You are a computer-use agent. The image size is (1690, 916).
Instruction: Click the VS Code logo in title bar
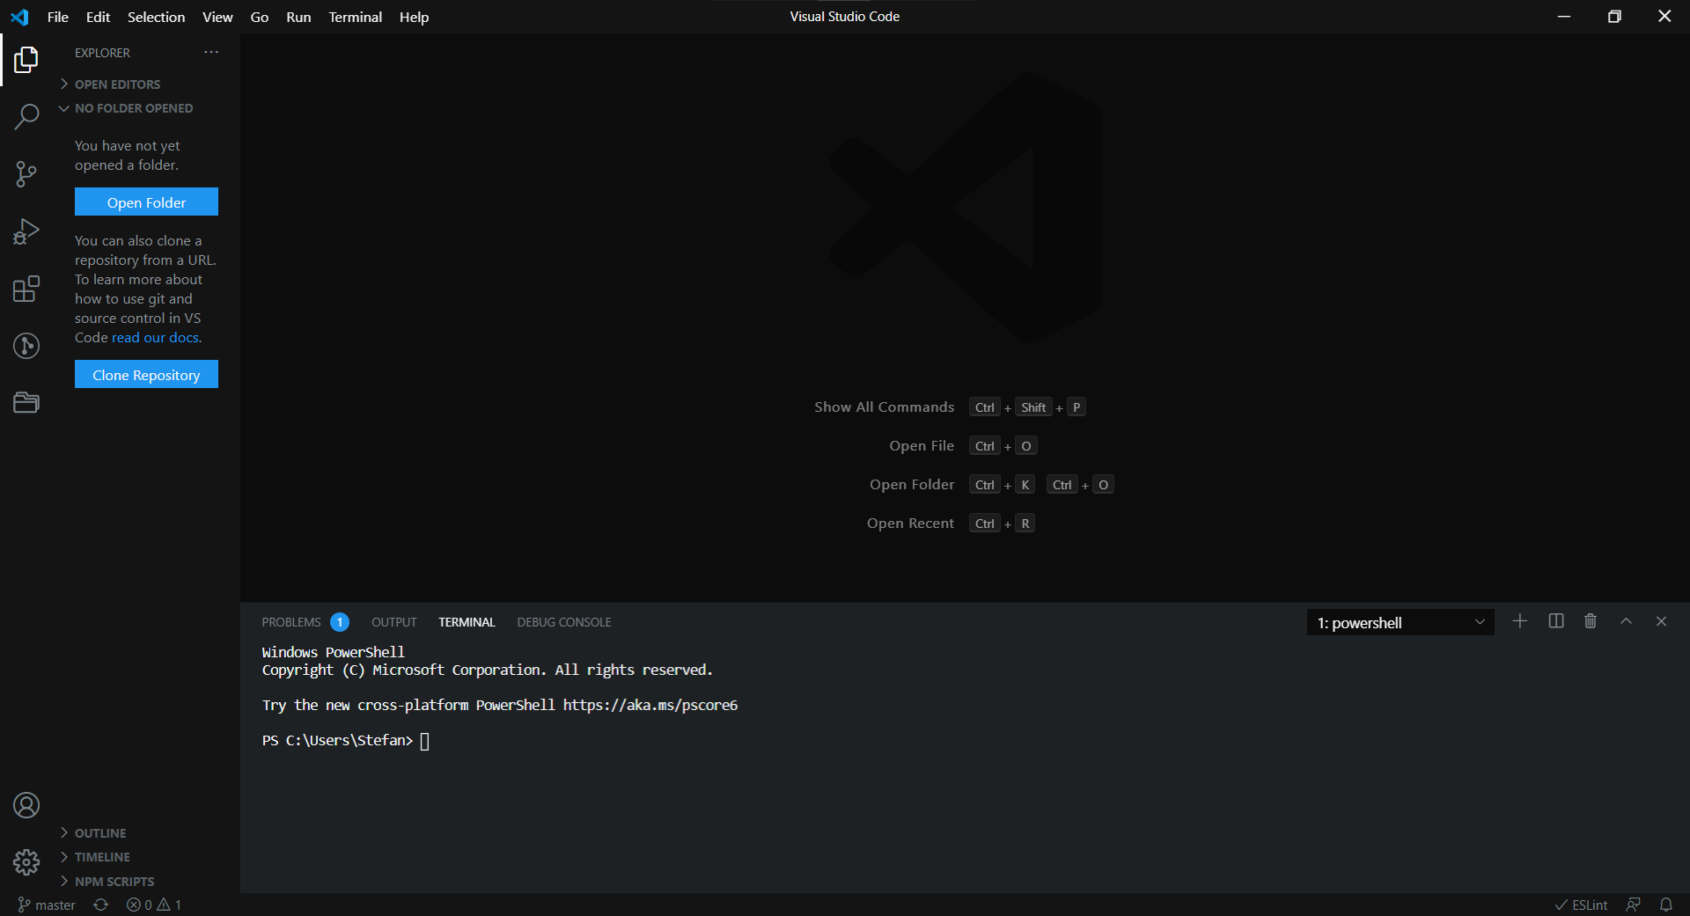[x=19, y=17]
